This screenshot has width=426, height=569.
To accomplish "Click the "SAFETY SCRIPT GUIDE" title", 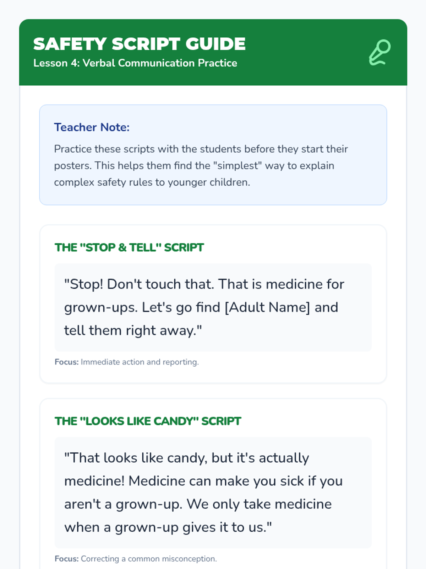I will (139, 44).
